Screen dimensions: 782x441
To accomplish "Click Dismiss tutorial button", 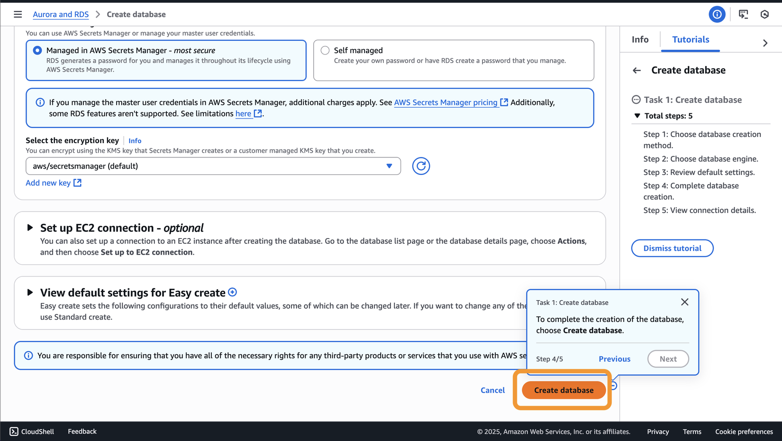I will (672, 248).
